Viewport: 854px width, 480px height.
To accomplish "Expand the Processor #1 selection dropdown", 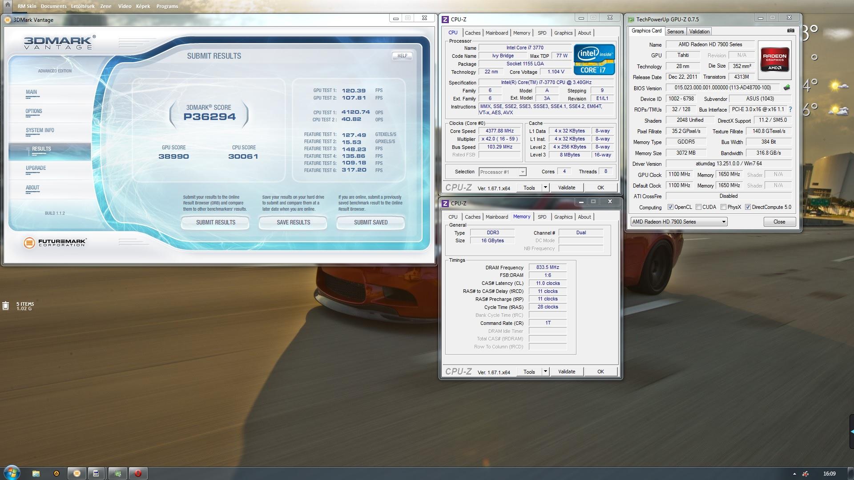I will point(523,172).
